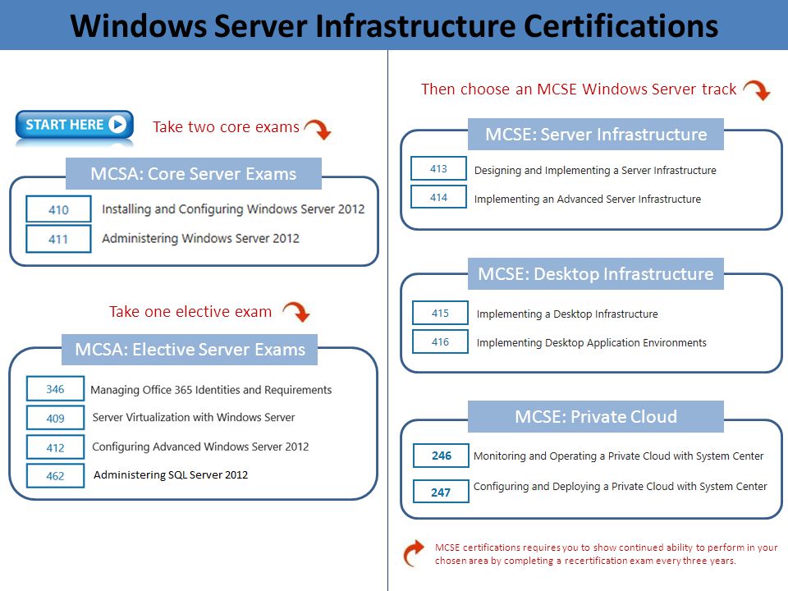Image resolution: width=788 pixels, height=591 pixels.
Task: Click the MCSA: Elective Server Exams header
Action: coord(190,350)
